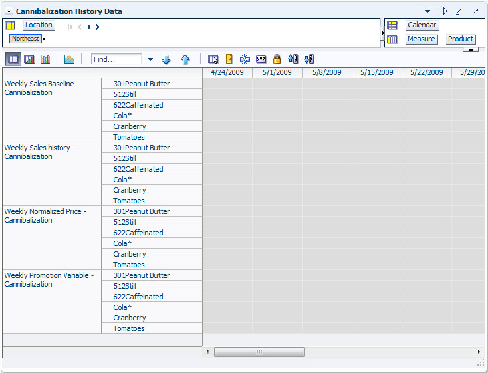Click the Find text field
Screen dimensions: 488x373
tap(116, 59)
